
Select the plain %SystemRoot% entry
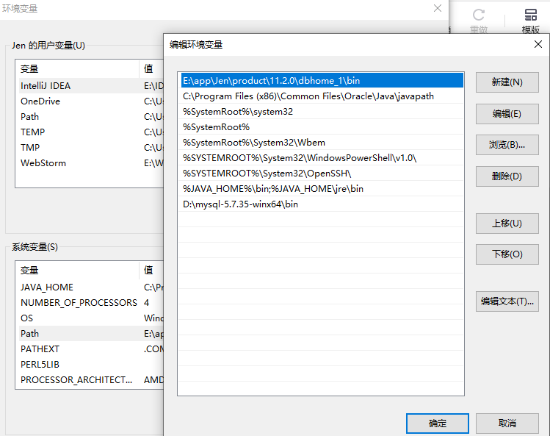(x=322, y=127)
